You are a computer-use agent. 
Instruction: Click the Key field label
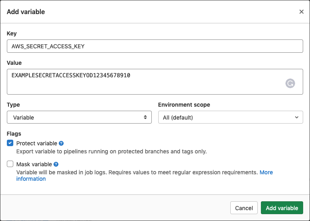(x=12, y=33)
